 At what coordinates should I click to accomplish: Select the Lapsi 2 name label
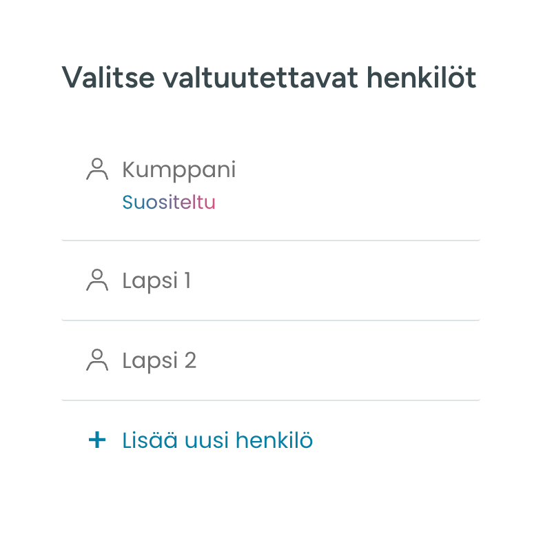(x=159, y=361)
